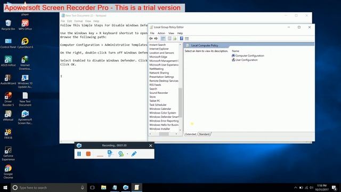
Task: Open Apowersoft Screen Recorder desktop icon
Action: tap(25, 117)
